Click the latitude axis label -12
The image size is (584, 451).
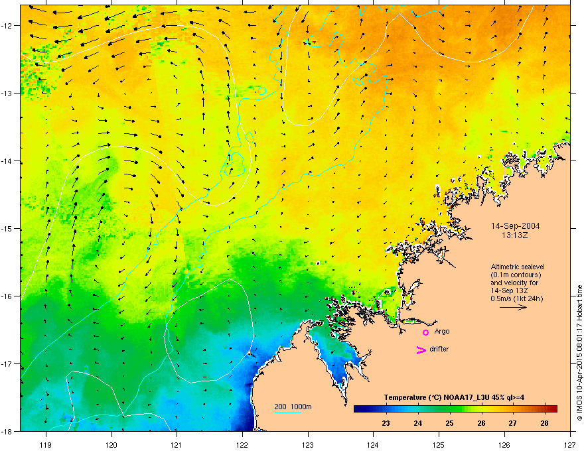(7, 26)
